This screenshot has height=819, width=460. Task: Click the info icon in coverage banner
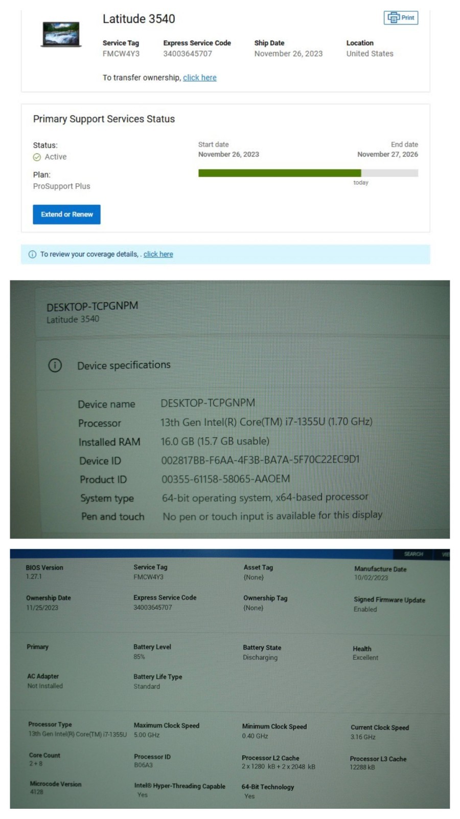tap(32, 254)
